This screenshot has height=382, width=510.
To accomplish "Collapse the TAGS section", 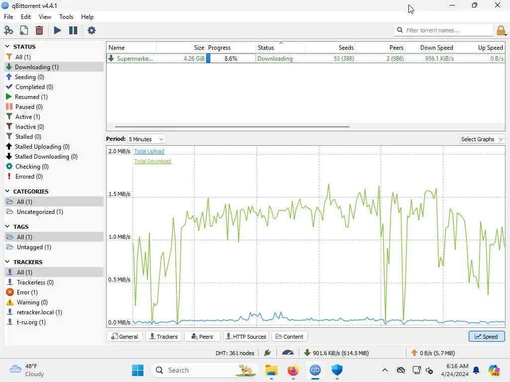I will pyautogui.click(x=7, y=226).
